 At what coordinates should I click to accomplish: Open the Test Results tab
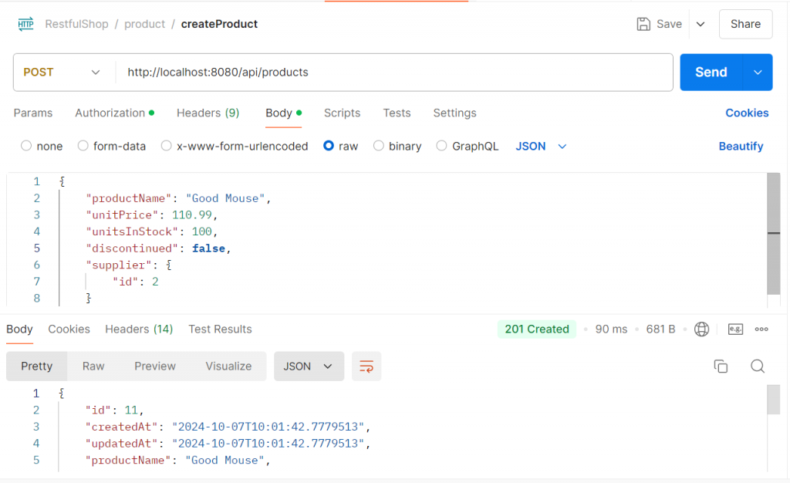click(220, 329)
